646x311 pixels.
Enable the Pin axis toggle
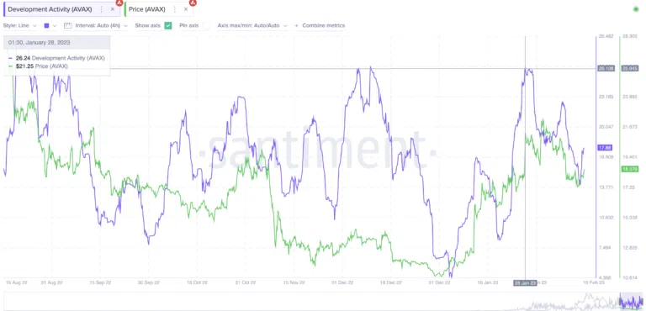[x=205, y=25]
